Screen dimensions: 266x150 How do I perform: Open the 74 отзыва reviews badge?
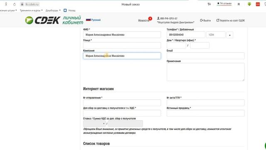[x=224, y=4]
